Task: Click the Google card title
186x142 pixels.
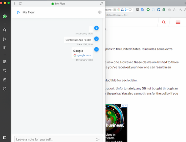Action: click(x=78, y=51)
